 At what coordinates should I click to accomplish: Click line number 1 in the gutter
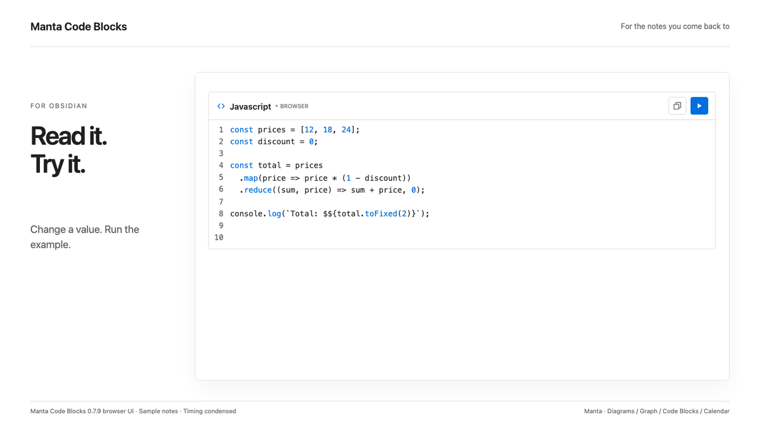coord(221,130)
